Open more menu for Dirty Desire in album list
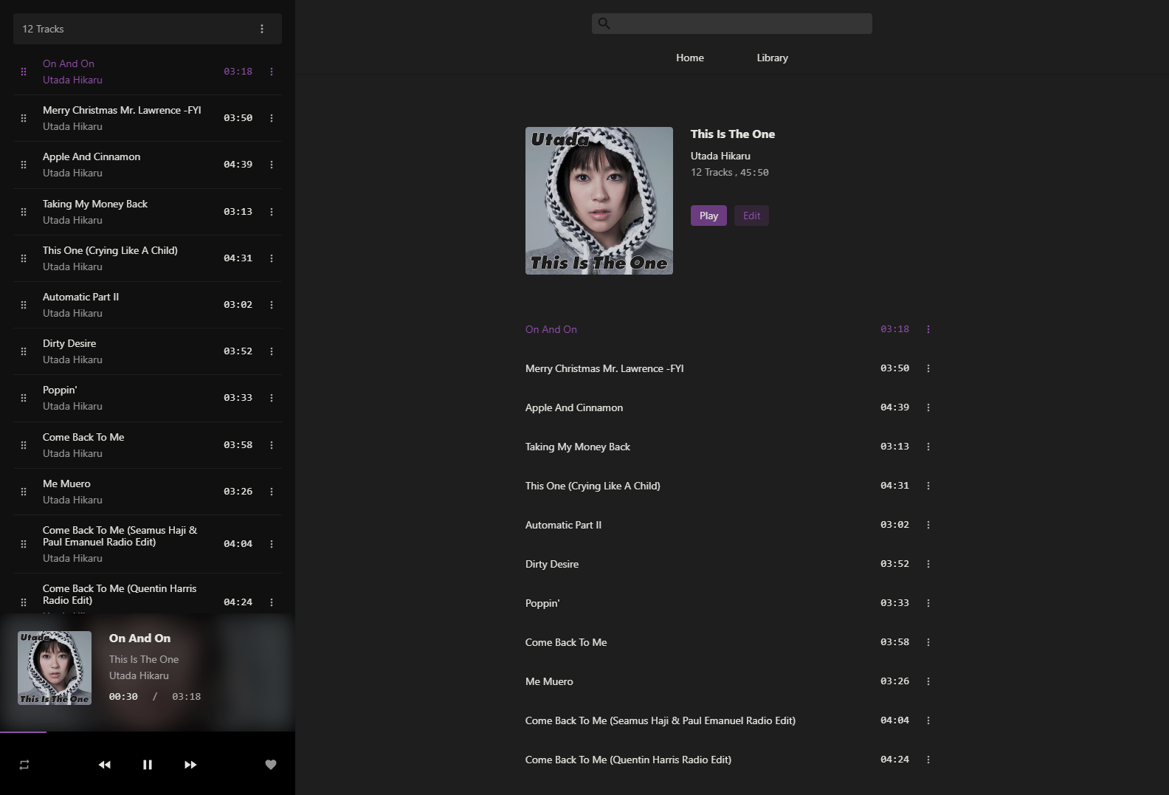The image size is (1169, 795). click(x=928, y=564)
